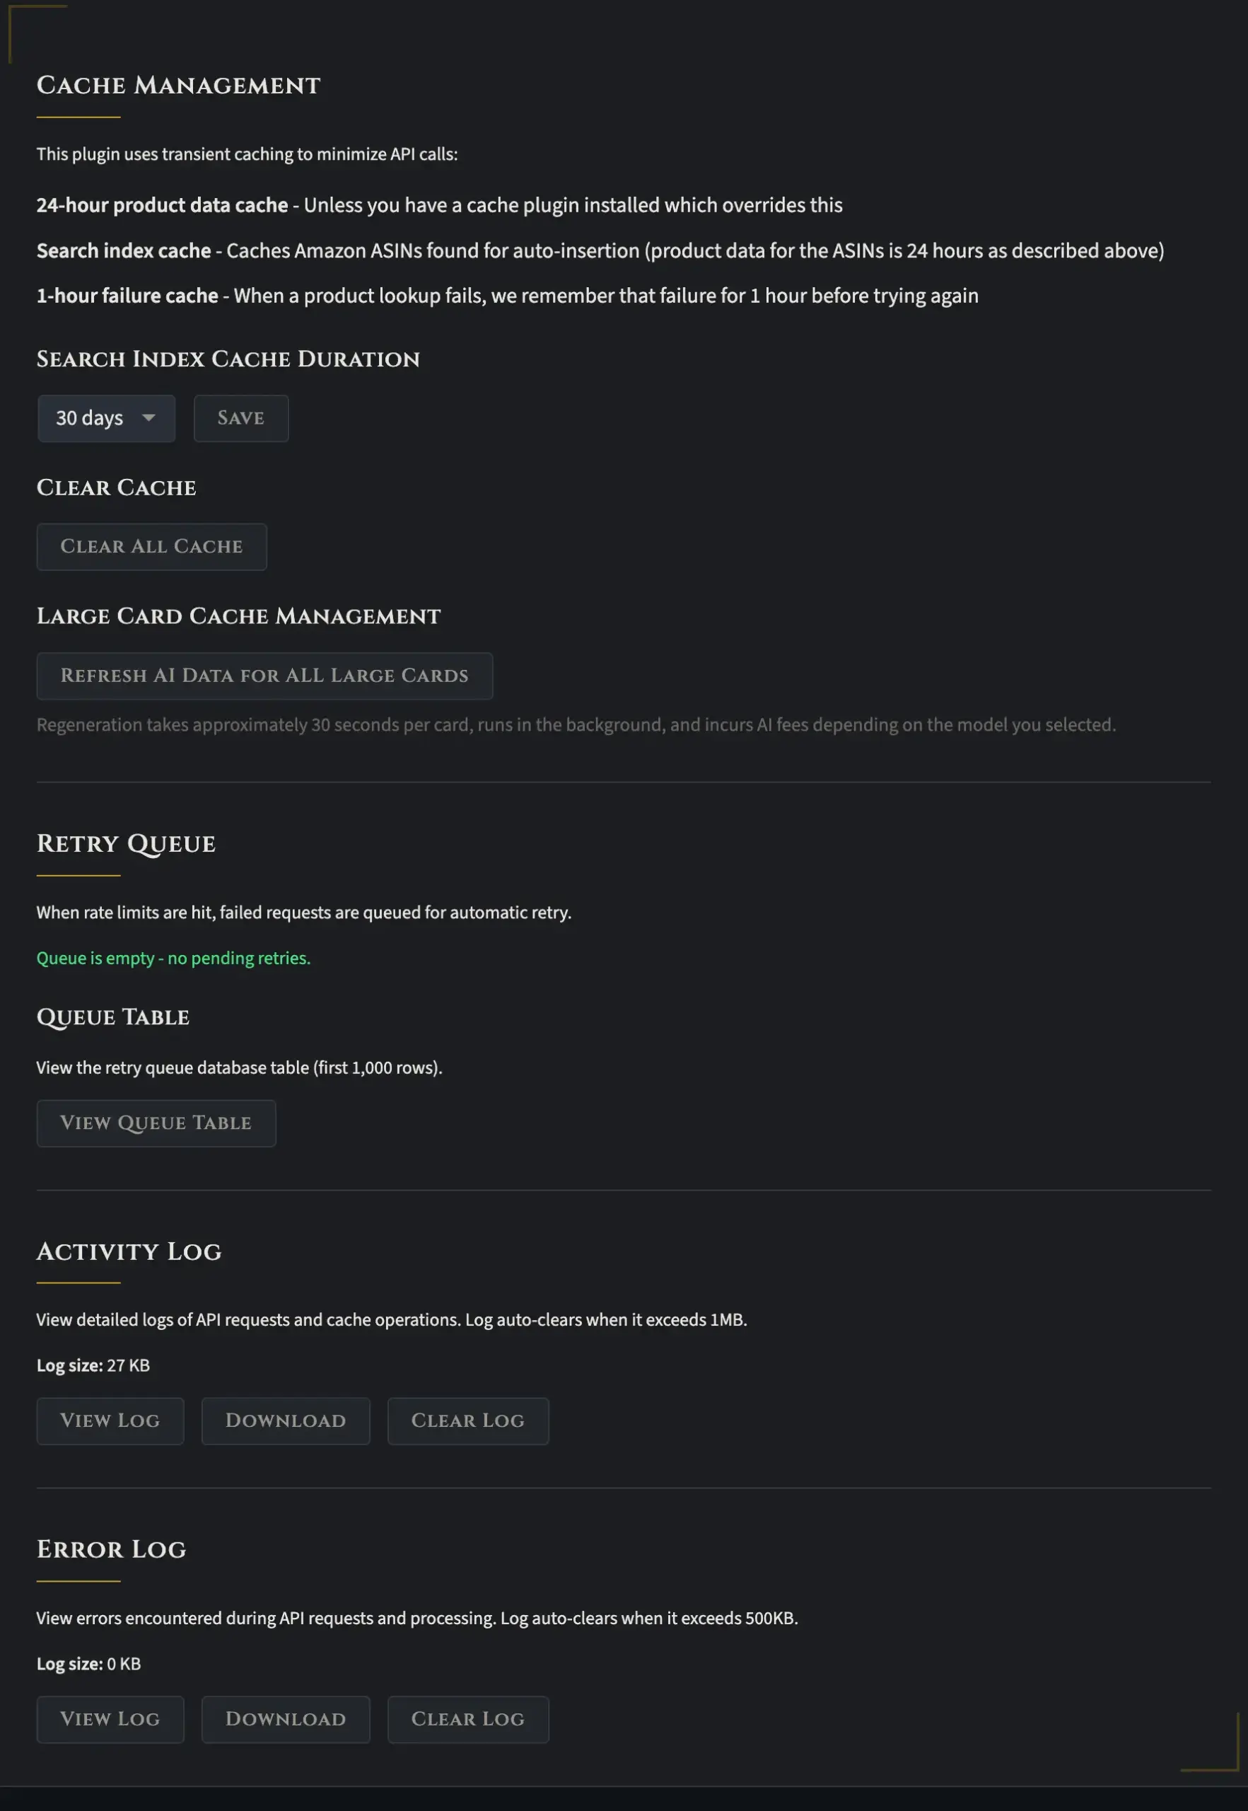
Task: Click the Large Card Cache Management heading
Action: pyautogui.click(x=238, y=616)
